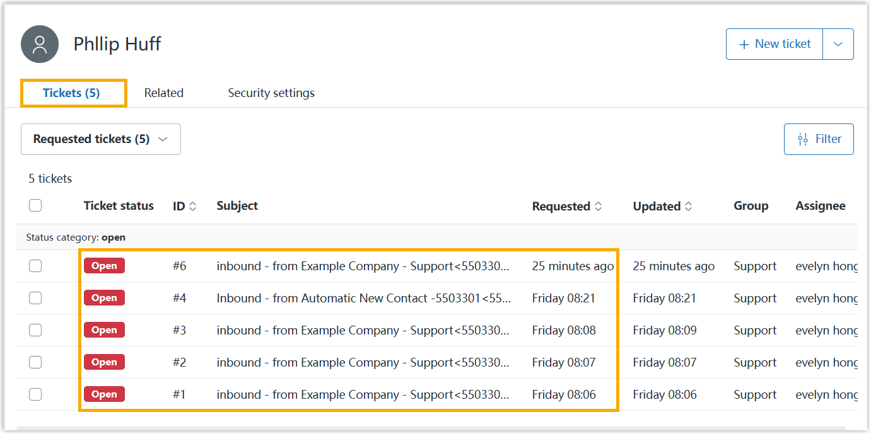Open the Security settings tab
The height and width of the screenshot is (434, 871).
[271, 93]
